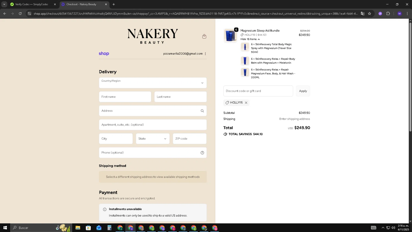Open volume control in system tray

coord(393,228)
